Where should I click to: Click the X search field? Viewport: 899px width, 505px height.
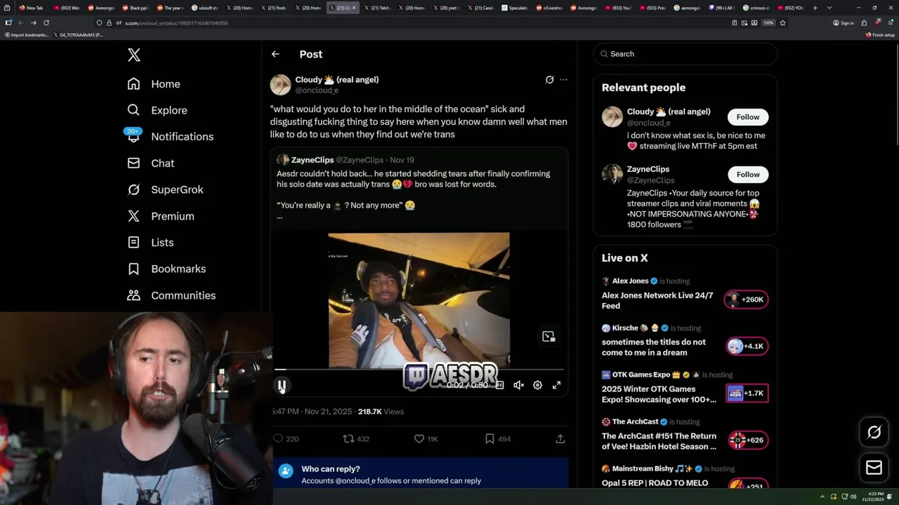pos(685,54)
